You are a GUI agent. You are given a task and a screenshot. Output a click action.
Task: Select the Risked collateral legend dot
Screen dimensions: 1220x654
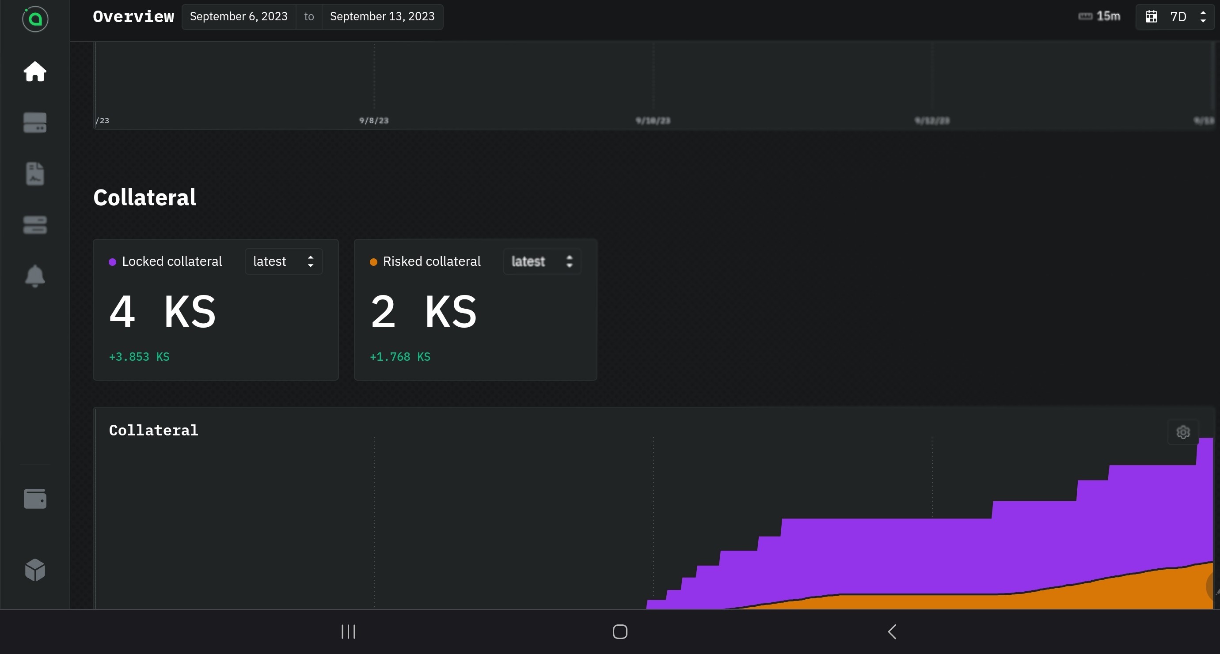pyautogui.click(x=373, y=261)
